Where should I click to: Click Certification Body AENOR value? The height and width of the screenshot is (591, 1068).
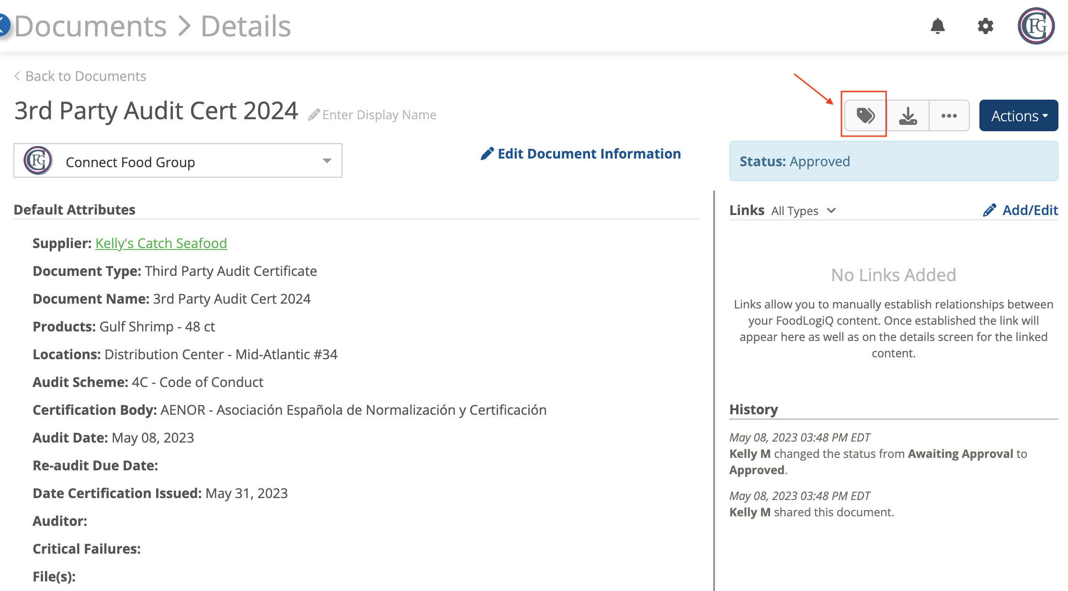pyautogui.click(x=353, y=410)
